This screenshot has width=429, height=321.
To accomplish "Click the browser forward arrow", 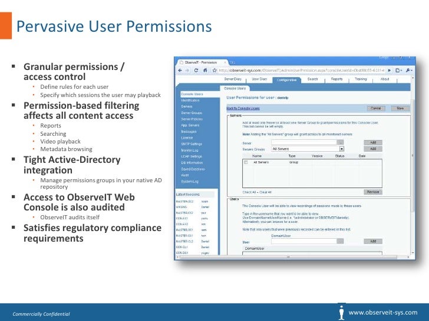I will point(187,71).
